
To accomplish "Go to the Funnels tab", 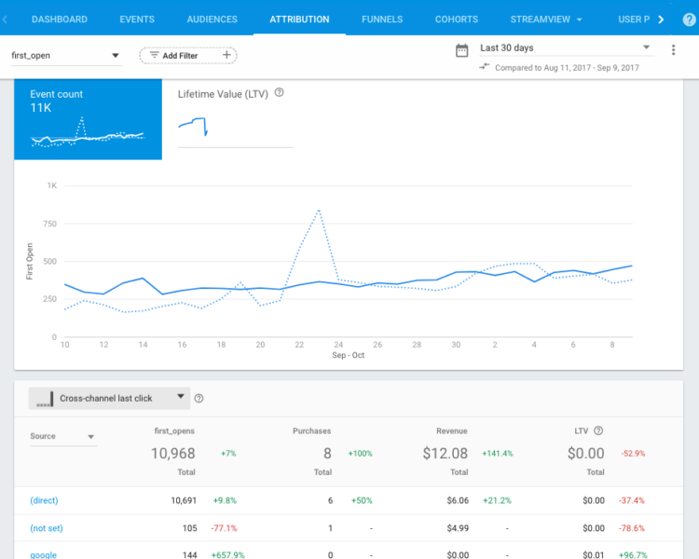I will (382, 20).
